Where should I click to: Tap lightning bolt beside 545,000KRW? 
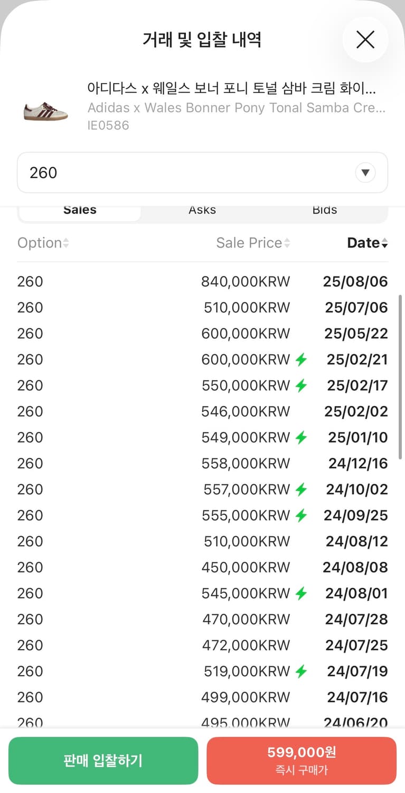point(301,593)
